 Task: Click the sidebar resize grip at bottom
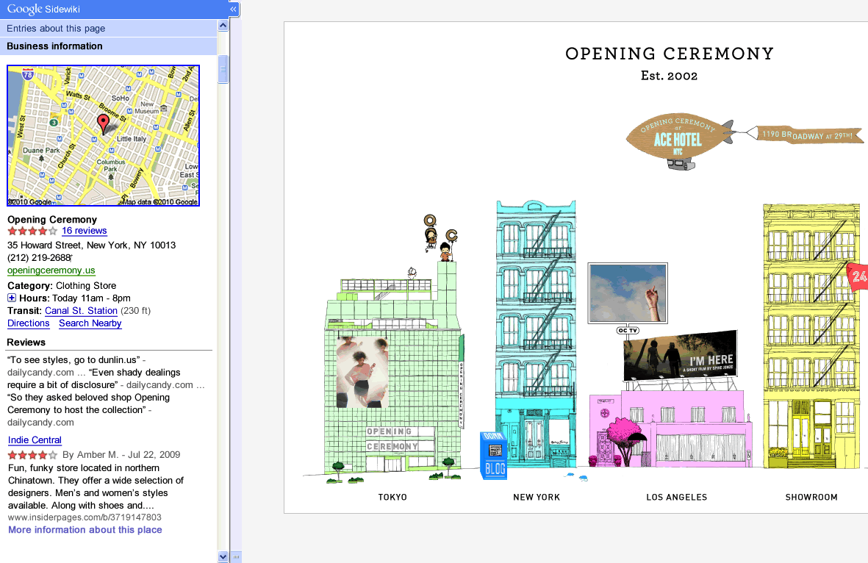coord(236,557)
